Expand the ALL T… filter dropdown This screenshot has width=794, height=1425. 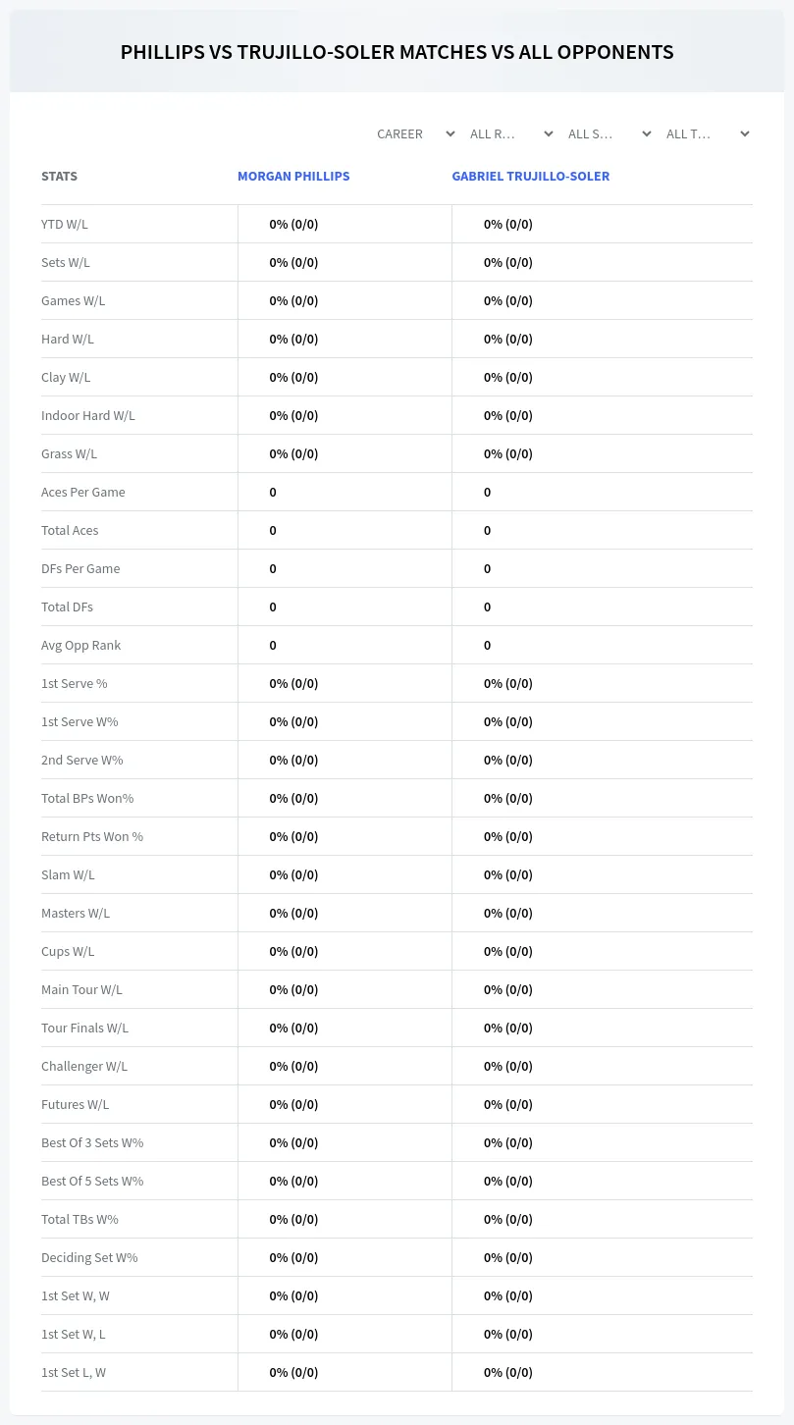(708, 133)
